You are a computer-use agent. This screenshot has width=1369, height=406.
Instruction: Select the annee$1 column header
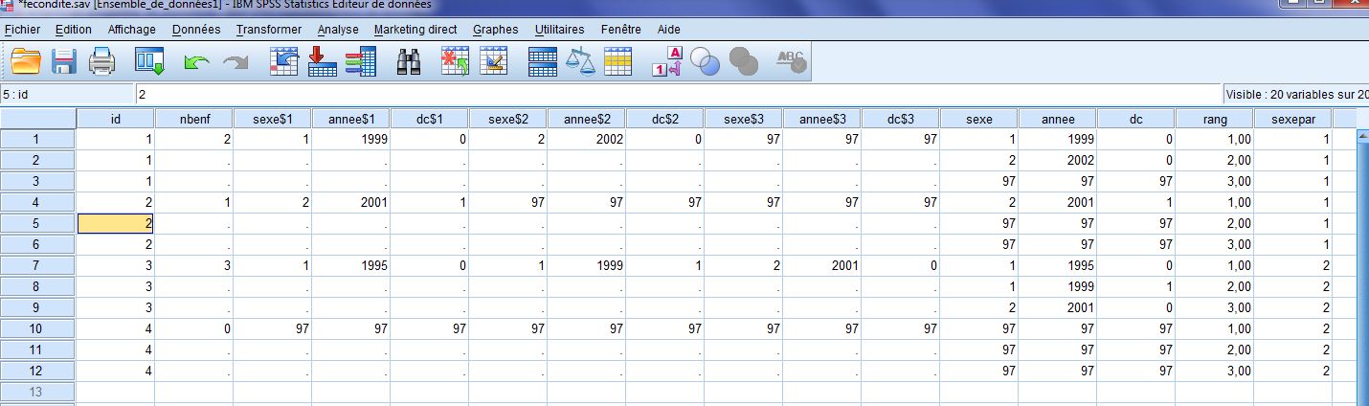[350, 120]
